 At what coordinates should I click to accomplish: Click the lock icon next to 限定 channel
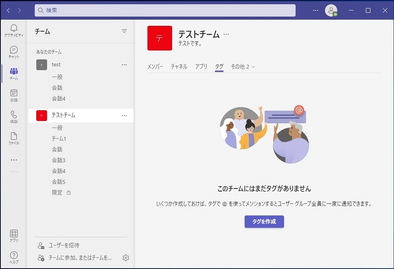(x=69, y=192)
